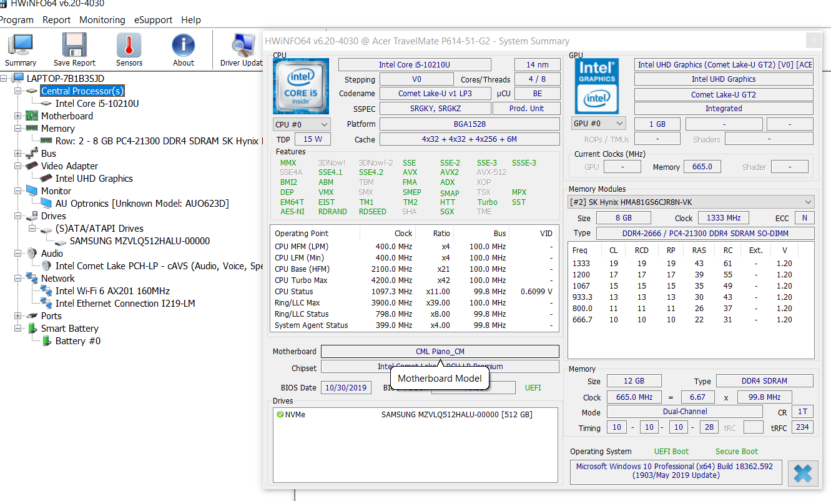The height and width of the screenshot is (501, 831).
Task: Open the Report menu
Action: pyautogui.click(x=56, y=20)
